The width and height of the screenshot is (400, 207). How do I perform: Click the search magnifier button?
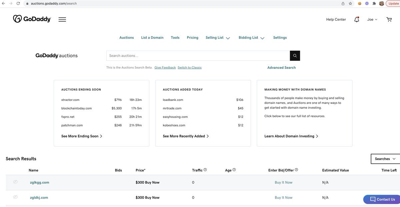[x=295, y=56]
